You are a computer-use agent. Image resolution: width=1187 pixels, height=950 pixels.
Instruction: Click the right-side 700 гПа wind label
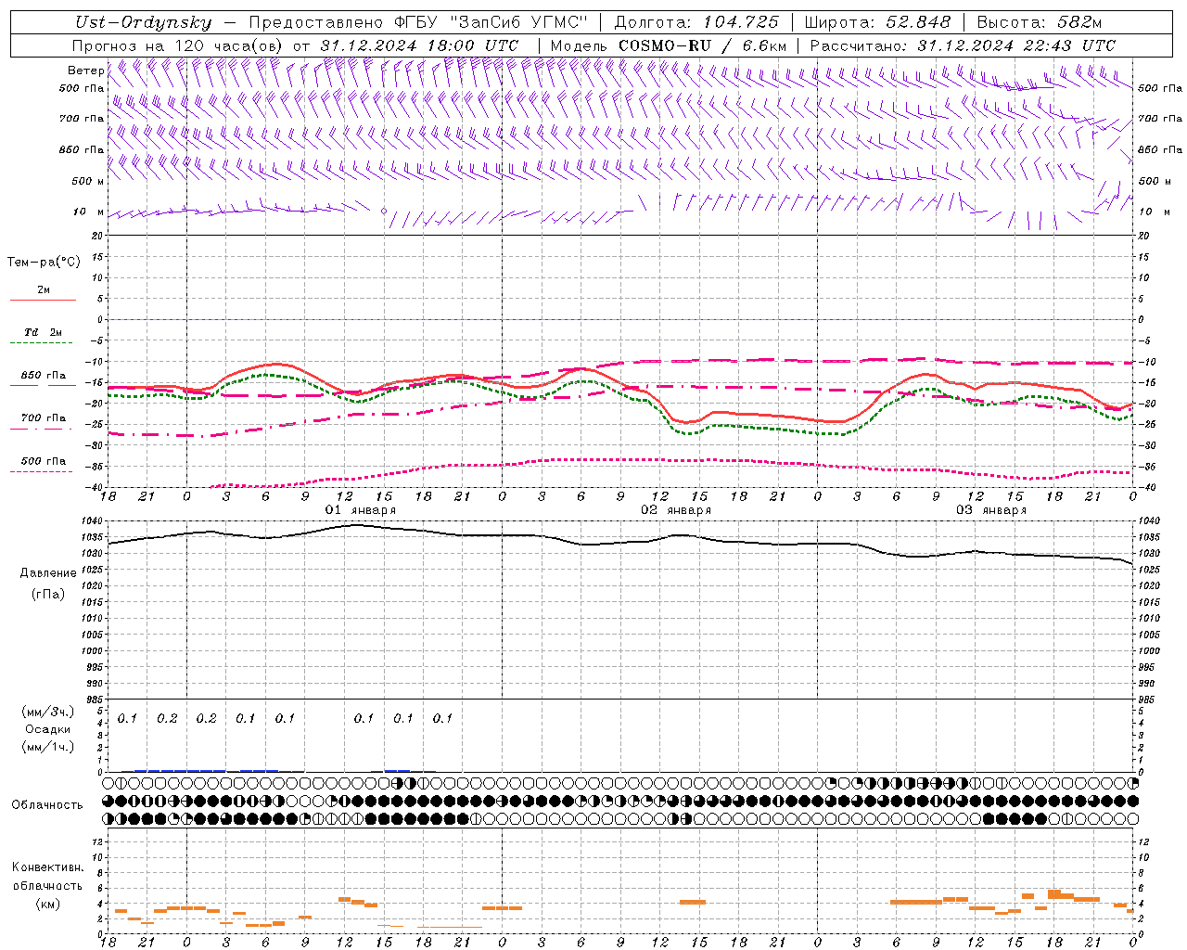[x=1160, y=119]
